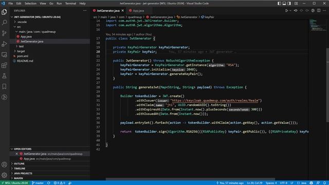Open the Selection menu
Image resolution: width=329 pixels, height=185 pixels.
pyautogui.click(x=30, y=4)
